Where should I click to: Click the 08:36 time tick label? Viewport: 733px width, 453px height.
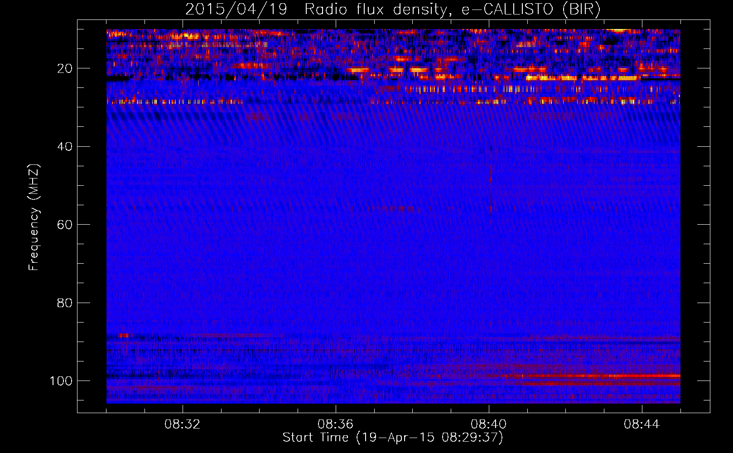pyautogui.click(x=336, y=424)
